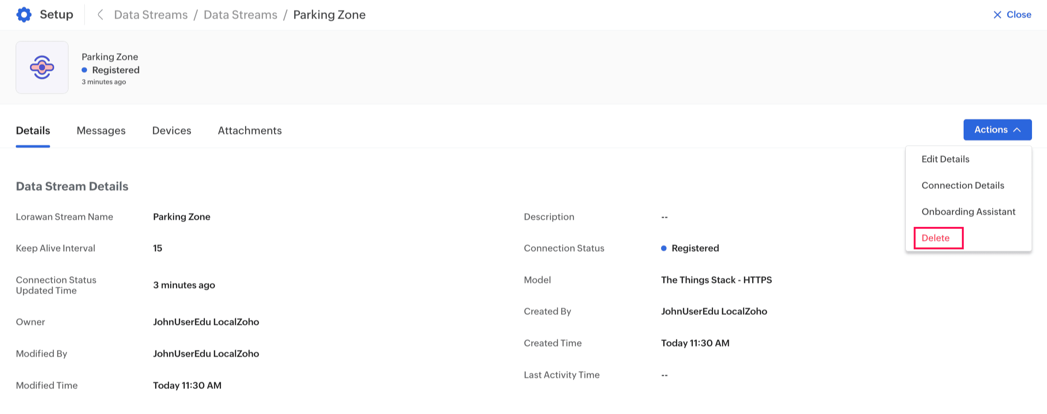This screenshot has height=414, width=1047.
Task: Click the Setup gear icon
Action: click(x=24, y=15)
